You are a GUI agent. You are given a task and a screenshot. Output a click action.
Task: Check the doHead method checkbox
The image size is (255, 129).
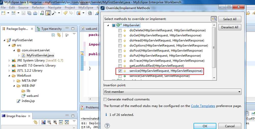pos(120,40)
